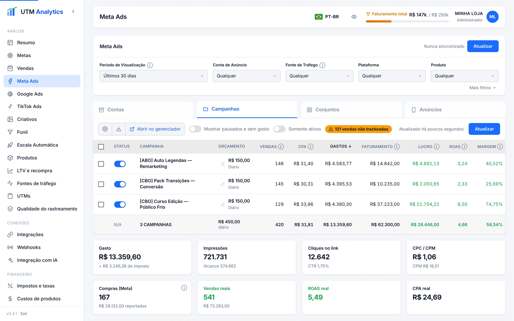The width and height of the screenshot is (514, 321).
Task: Click the Faturamento total progress bar
Action: [x=407, y=22]
